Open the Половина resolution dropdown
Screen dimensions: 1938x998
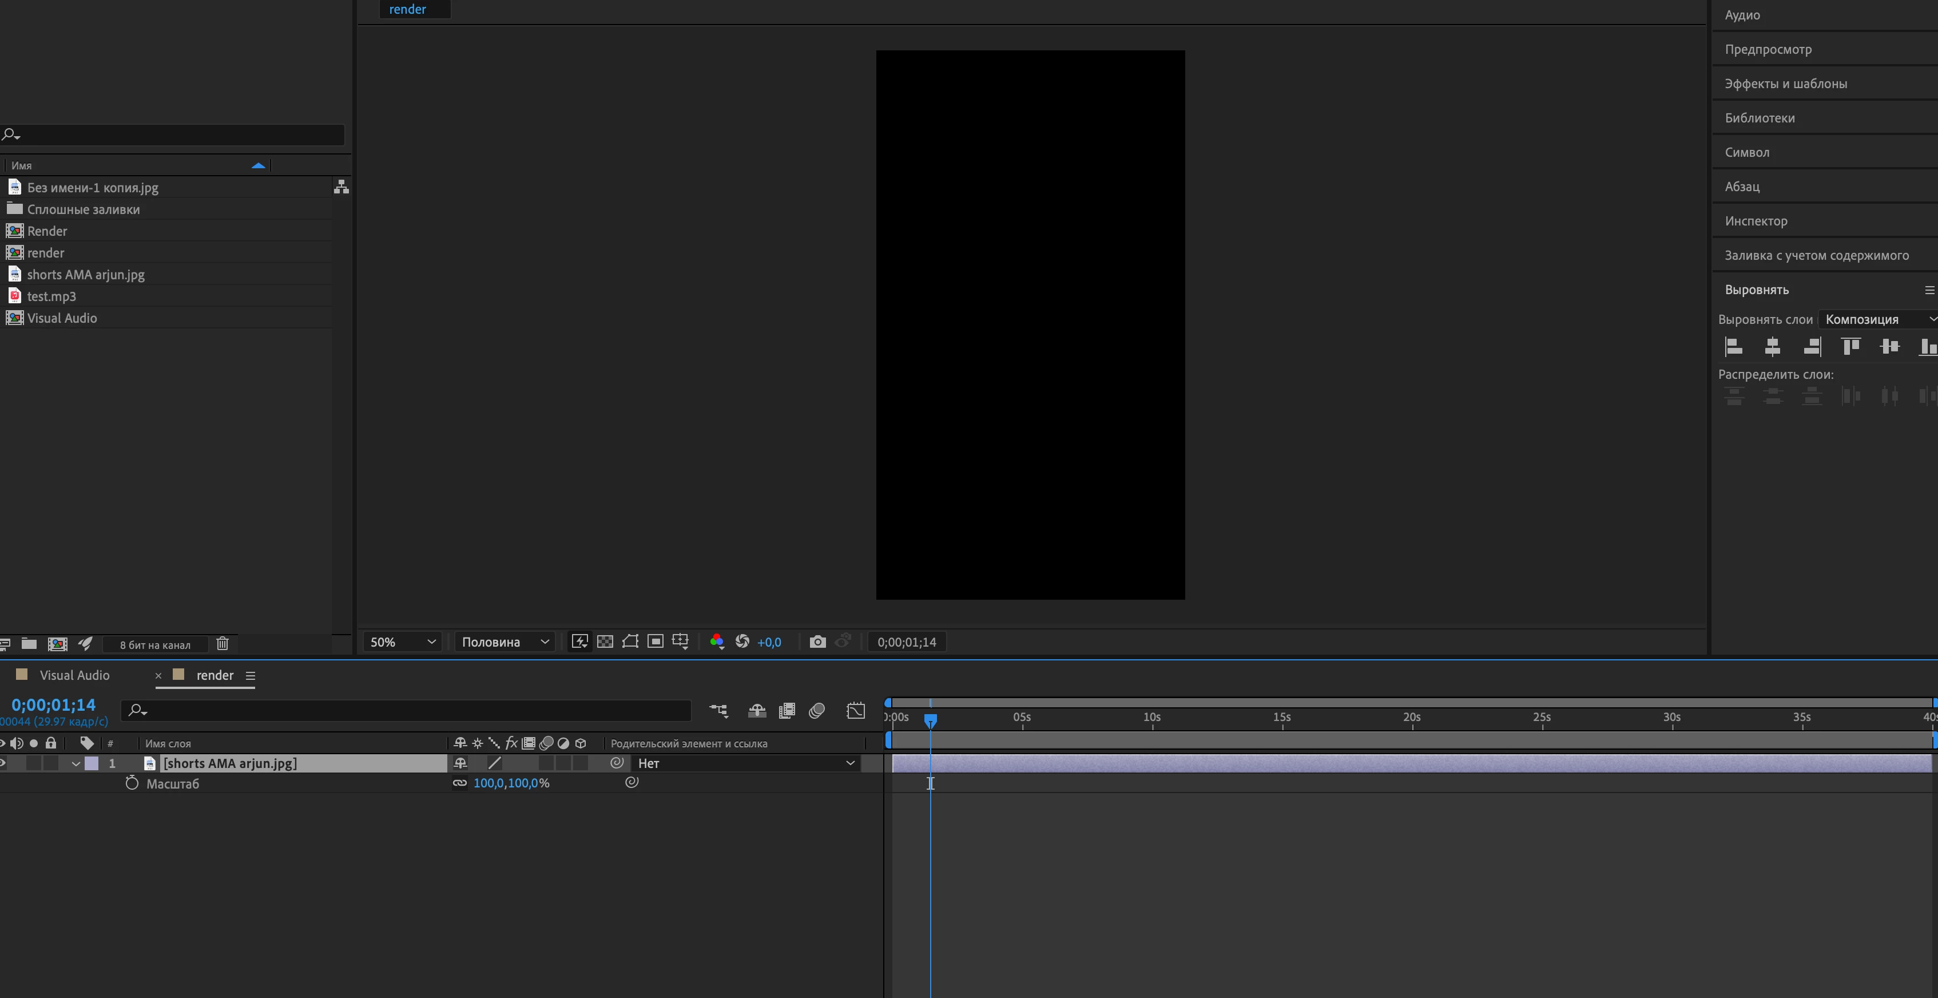pyautogui.click(x=505, y=642)
